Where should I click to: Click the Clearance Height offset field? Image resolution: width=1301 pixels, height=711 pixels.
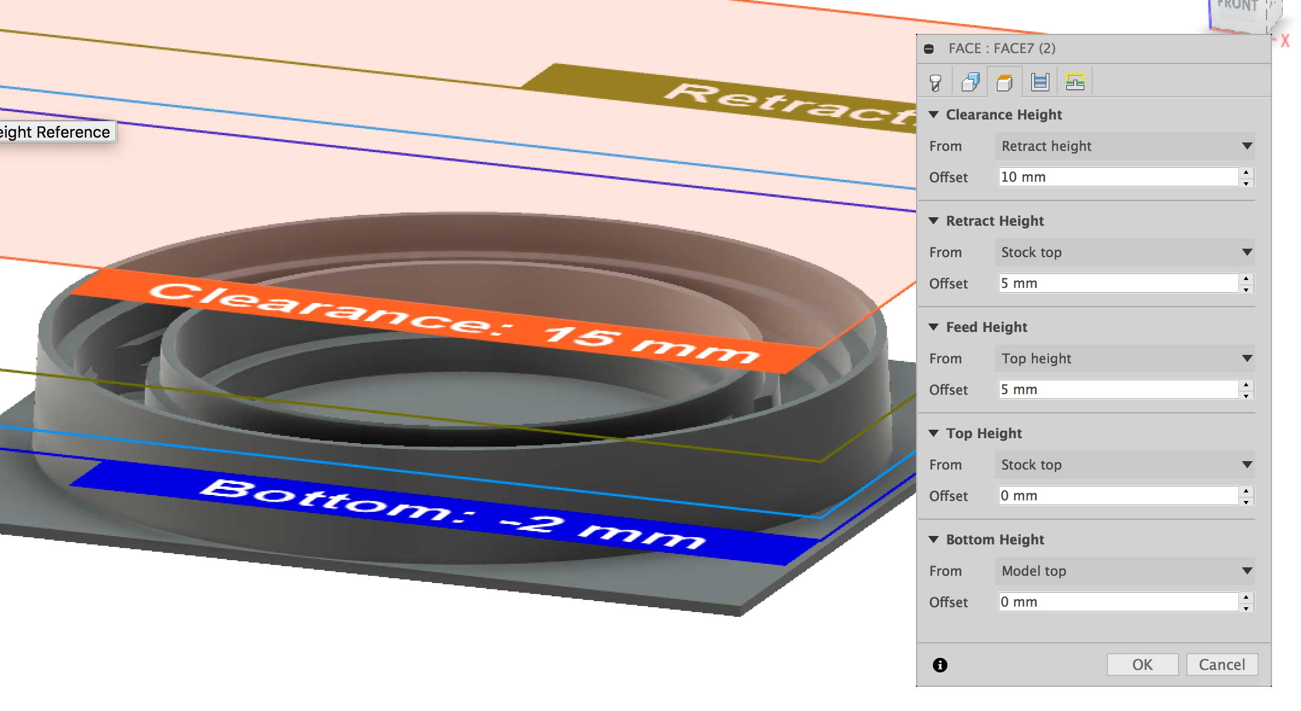click(1118, 177)
